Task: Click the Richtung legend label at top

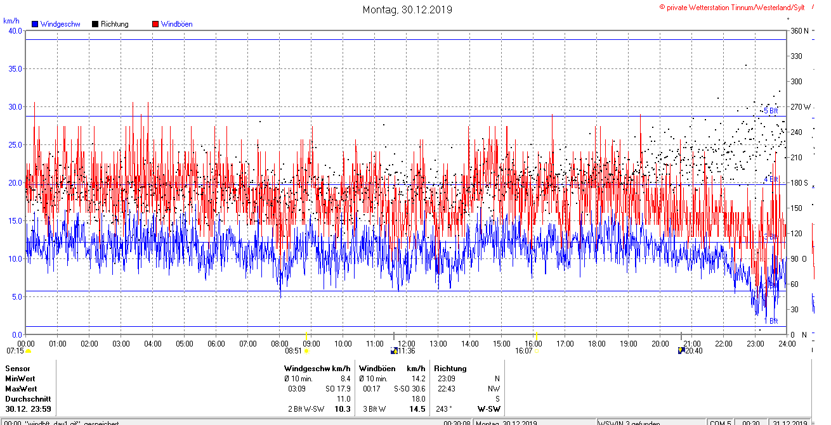Action: (x=114, y=24)
